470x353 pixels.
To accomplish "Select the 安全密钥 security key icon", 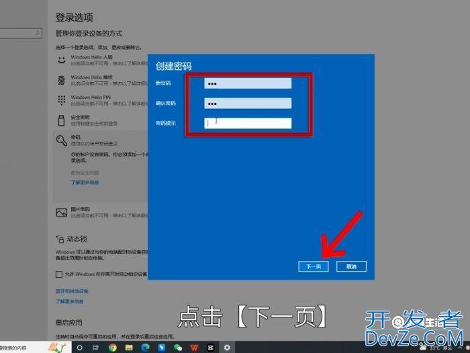I will pyautogui.click(x=61, y=120).
